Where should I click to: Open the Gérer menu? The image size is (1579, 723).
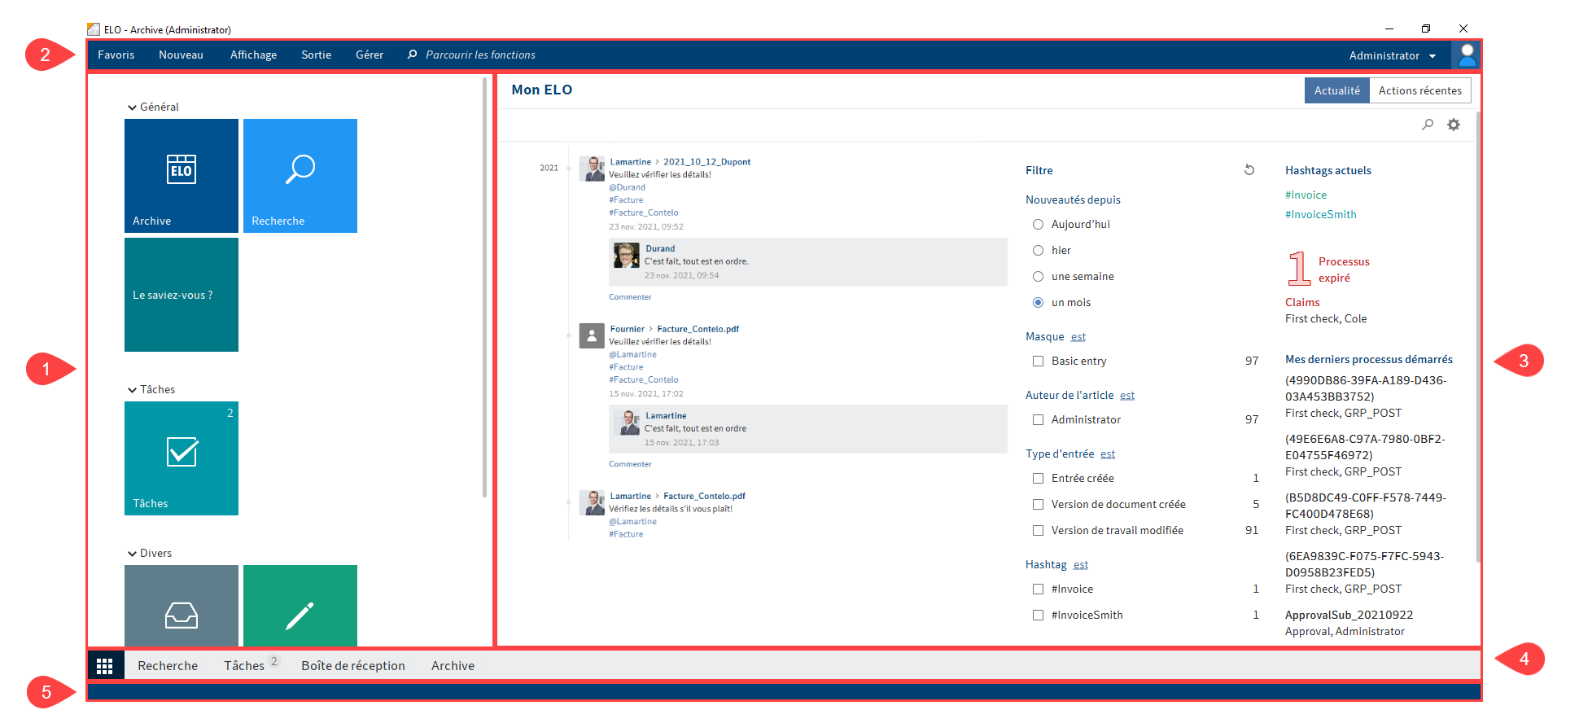click(x=370, y=55)
